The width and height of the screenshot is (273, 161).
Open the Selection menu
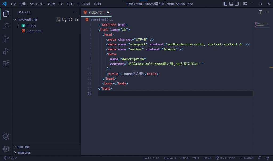(x=37, y=4)
